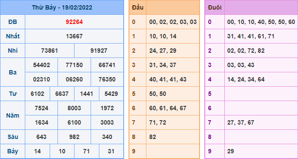Click digit 5 in the Đuôi table
The image size is (298, 159).
(210, 94)
